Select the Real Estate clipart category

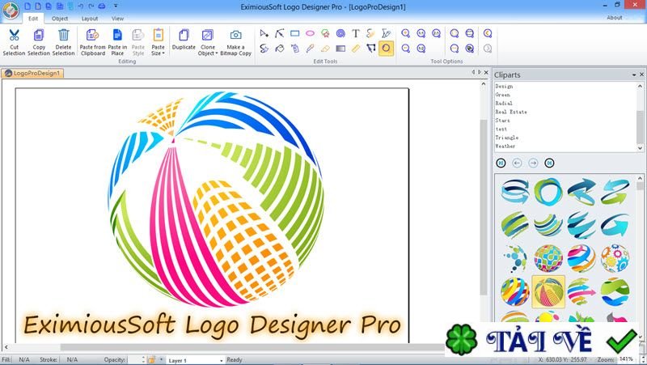pyautogui.click(x=511, y=112)
